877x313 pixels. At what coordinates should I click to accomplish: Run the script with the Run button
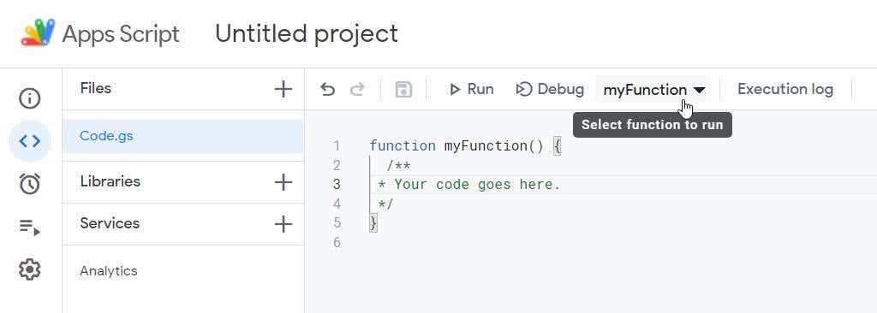point(471,90)
